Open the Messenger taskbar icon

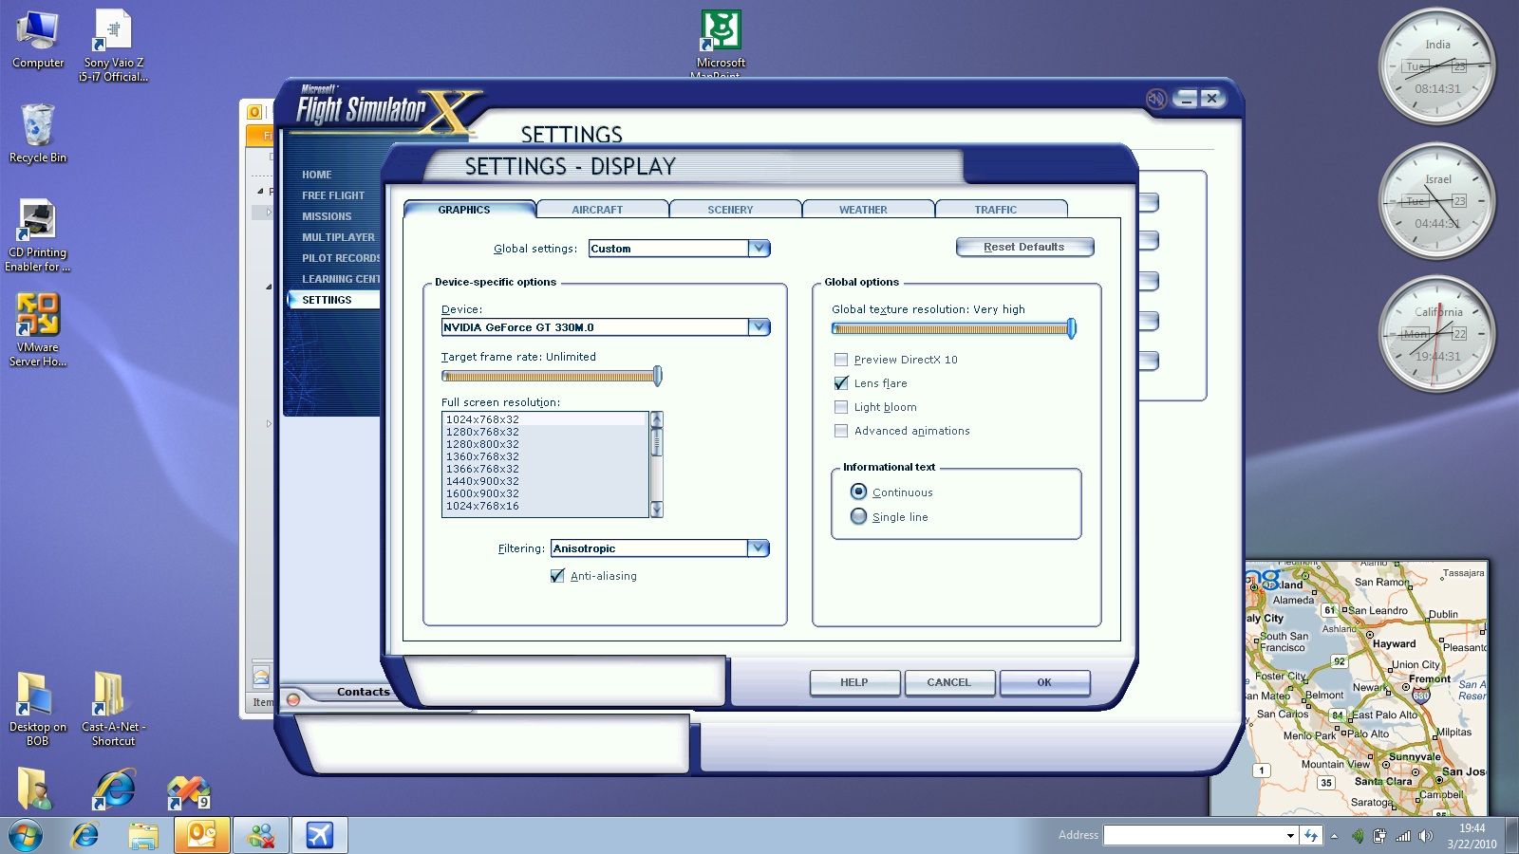point(260,835)
